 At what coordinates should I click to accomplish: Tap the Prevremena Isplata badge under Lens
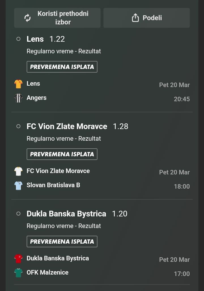(x=62, y=67)
